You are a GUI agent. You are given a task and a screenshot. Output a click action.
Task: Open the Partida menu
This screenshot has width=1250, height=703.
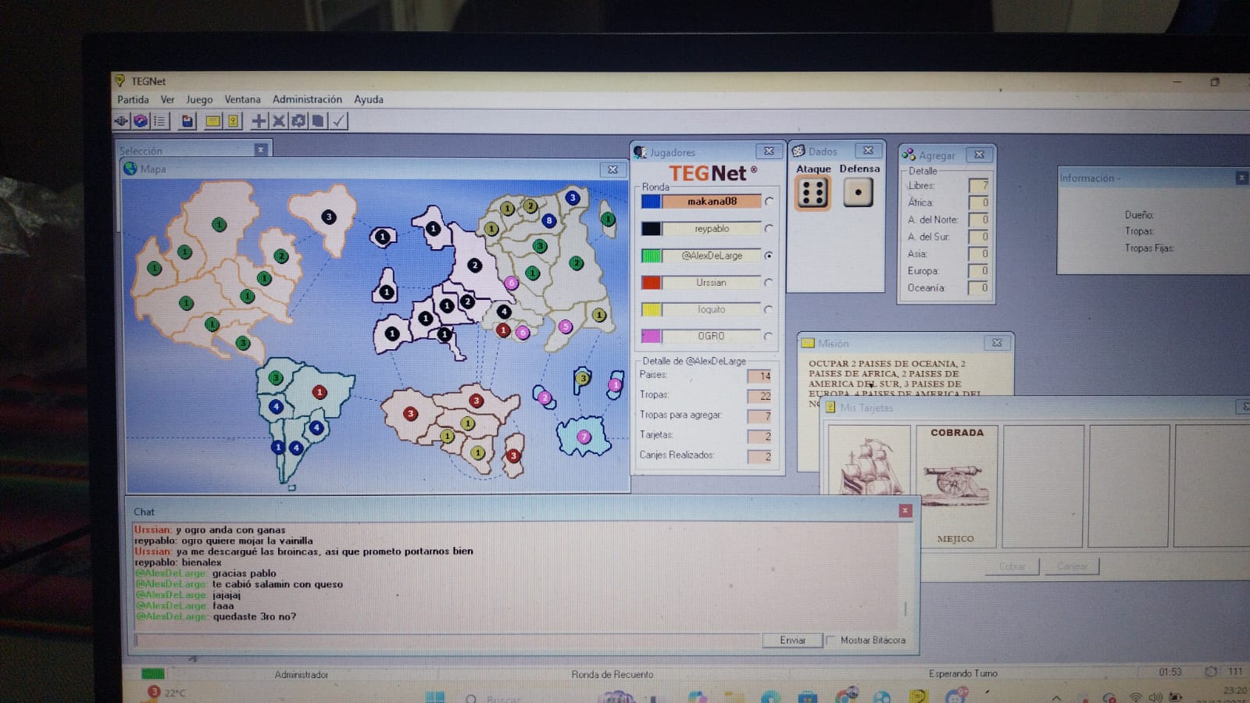click(133, 99)
